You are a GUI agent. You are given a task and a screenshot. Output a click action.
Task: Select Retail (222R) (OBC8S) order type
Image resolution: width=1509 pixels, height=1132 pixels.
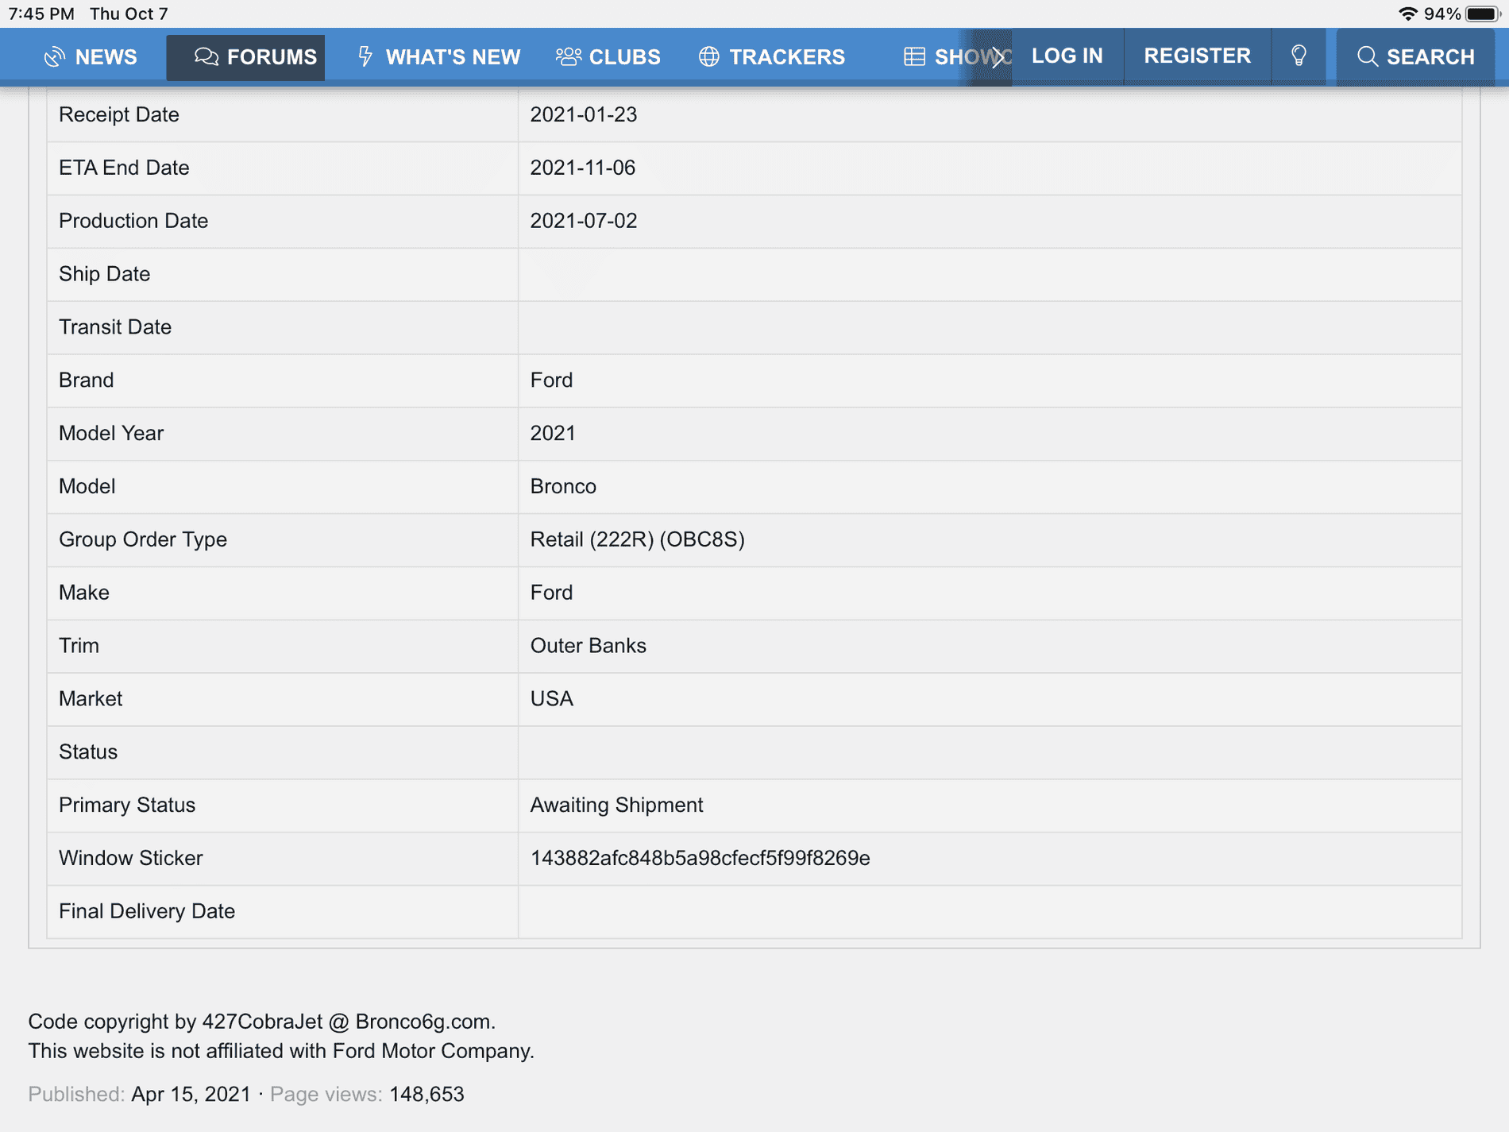pyautogui.click(x=637, y=539)
